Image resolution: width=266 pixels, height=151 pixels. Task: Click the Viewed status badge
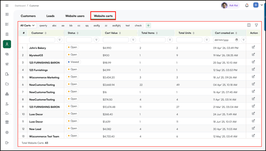(73, 62)
